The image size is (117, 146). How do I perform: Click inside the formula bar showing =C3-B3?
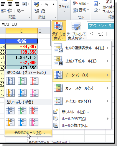(x=25, y=24)
